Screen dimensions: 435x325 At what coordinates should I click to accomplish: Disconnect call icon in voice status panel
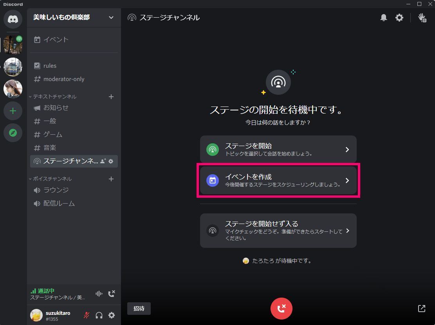[112, 294]
